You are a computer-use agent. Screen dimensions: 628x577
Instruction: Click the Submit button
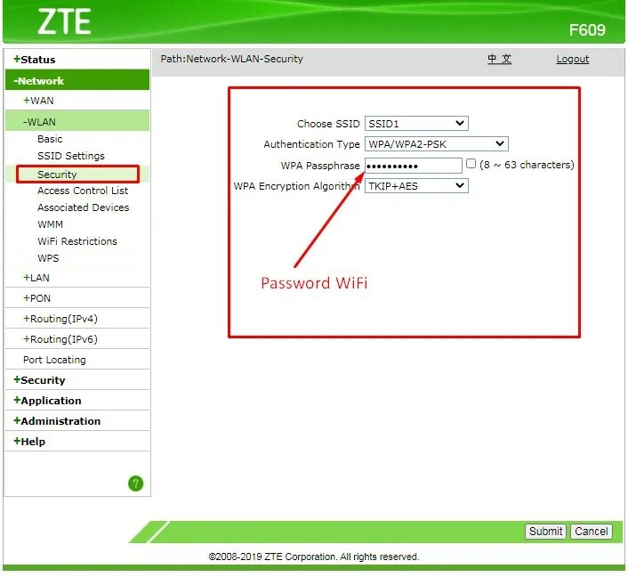tap(545, 532)
